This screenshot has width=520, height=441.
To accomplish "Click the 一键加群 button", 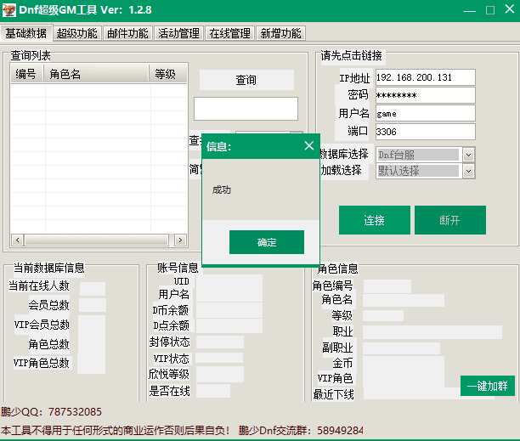I will tap(487, 386).
